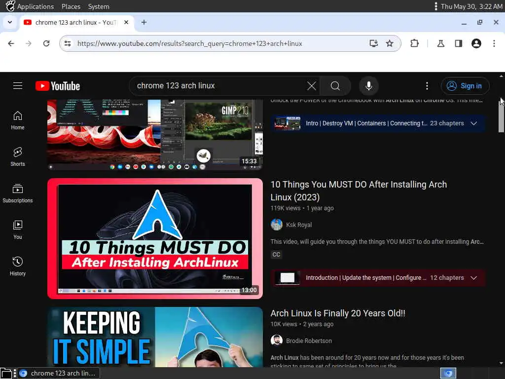Click the 13:00 duration badge
Viewport: 505px width, 379px height.
tap(249, 290)
